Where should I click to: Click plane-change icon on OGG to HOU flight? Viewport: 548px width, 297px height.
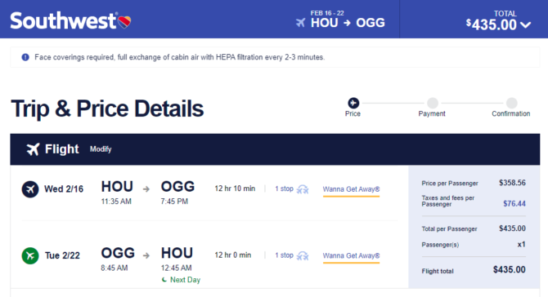(303, 256)
